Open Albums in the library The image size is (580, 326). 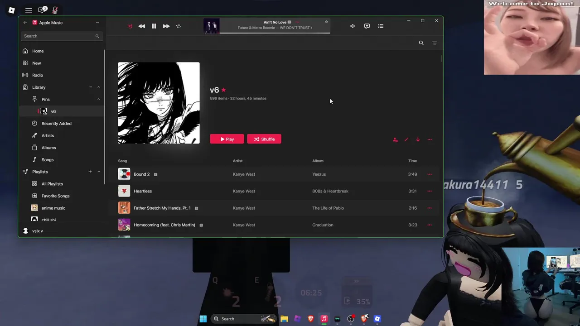click(61, 148)
